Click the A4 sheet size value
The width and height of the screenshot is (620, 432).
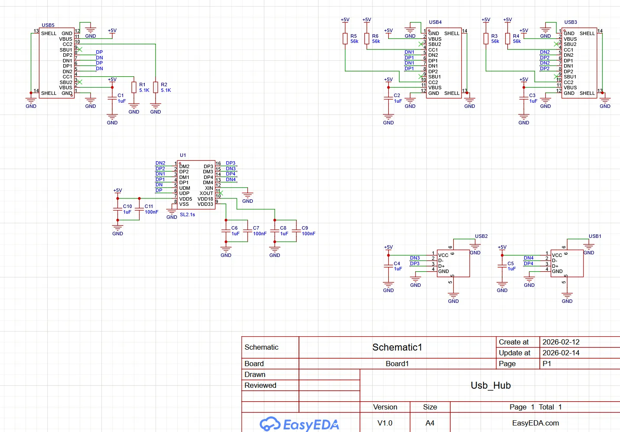[430, 423]
